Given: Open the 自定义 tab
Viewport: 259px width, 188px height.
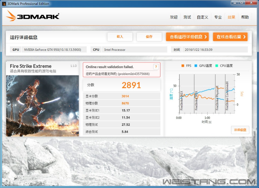Looking at the screenshot, I should [x=202, y=17].
